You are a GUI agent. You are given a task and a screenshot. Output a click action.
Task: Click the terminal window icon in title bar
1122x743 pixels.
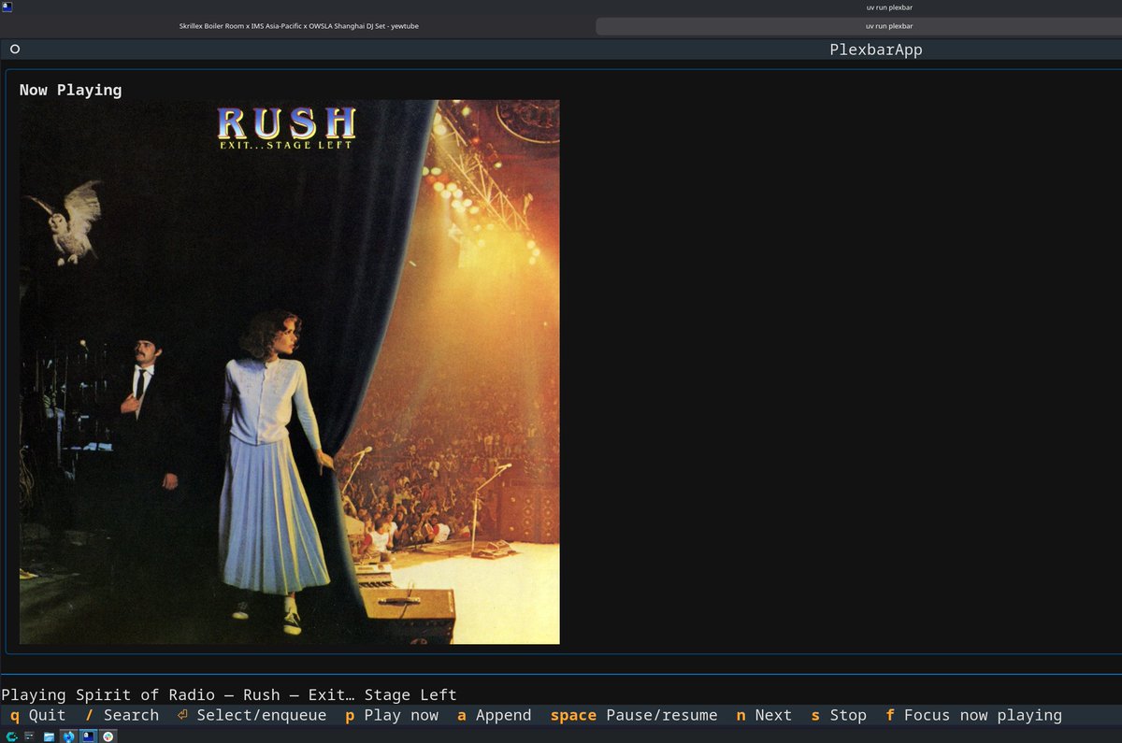7,7
